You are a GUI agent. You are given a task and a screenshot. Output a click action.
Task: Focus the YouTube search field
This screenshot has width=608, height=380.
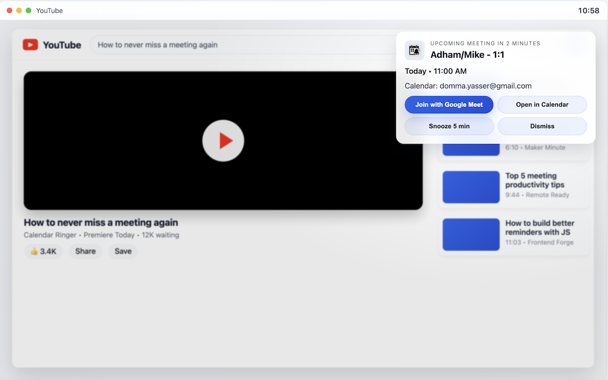pyautogui.click(x=242, y=45)
